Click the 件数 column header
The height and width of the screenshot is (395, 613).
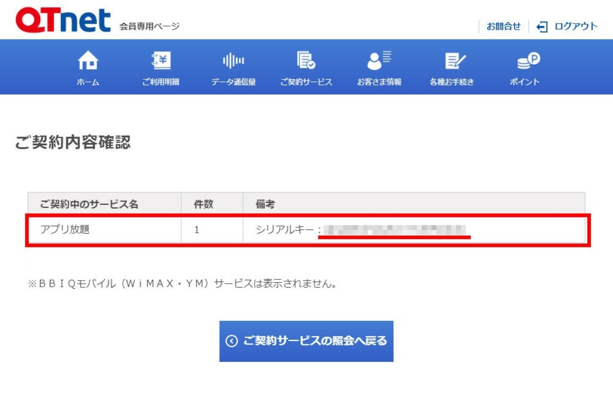tap(203, 204)
